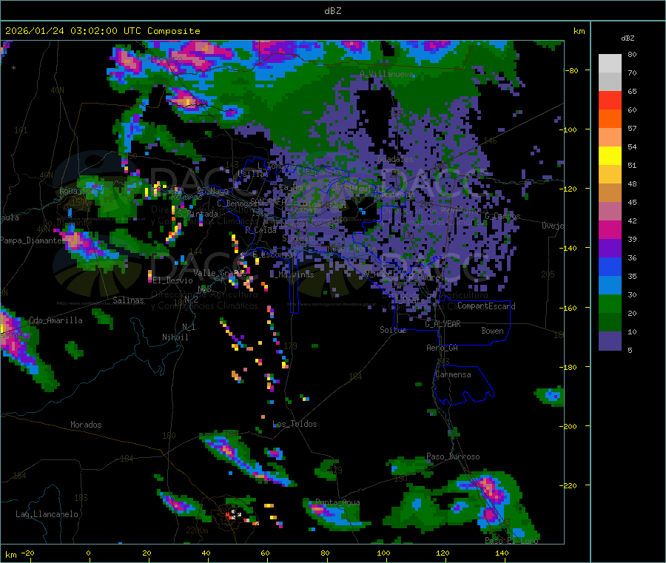Click the Paso_Barroso map label

click(x=453, y=457)
